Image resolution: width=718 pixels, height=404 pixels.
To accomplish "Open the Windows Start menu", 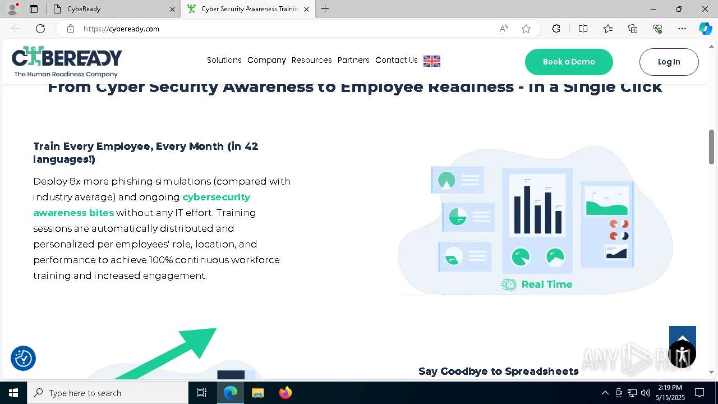I will pyautogui.click(x=13, y=393).
